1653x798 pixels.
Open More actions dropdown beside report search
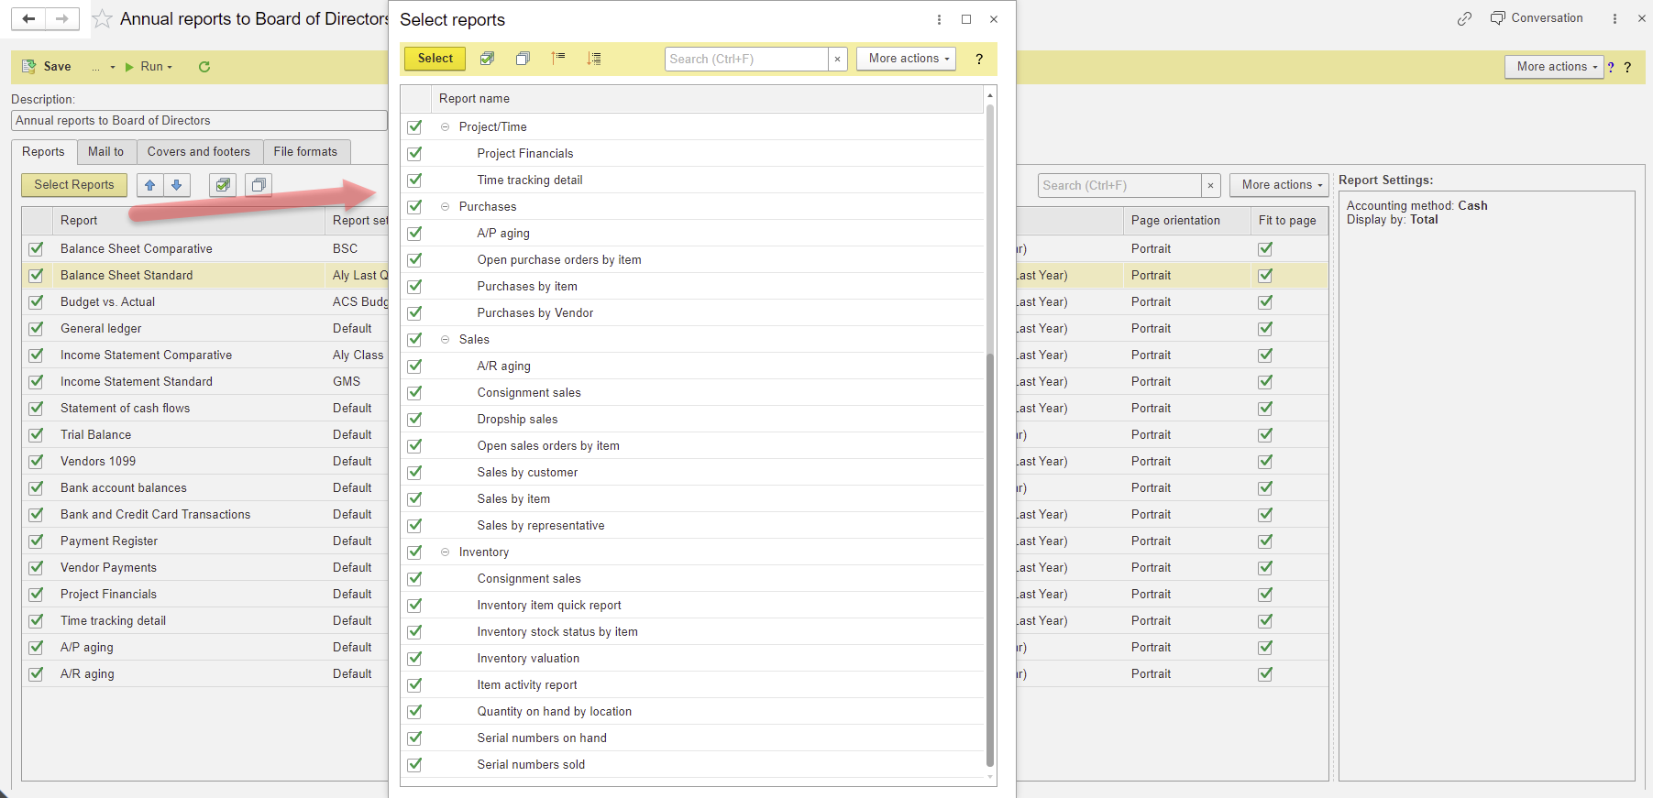[1278, 185]
